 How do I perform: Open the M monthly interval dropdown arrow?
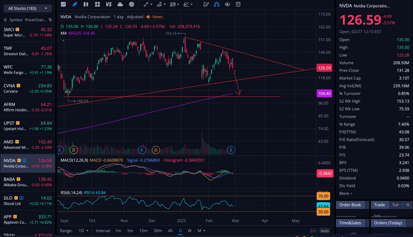(204, 231)
